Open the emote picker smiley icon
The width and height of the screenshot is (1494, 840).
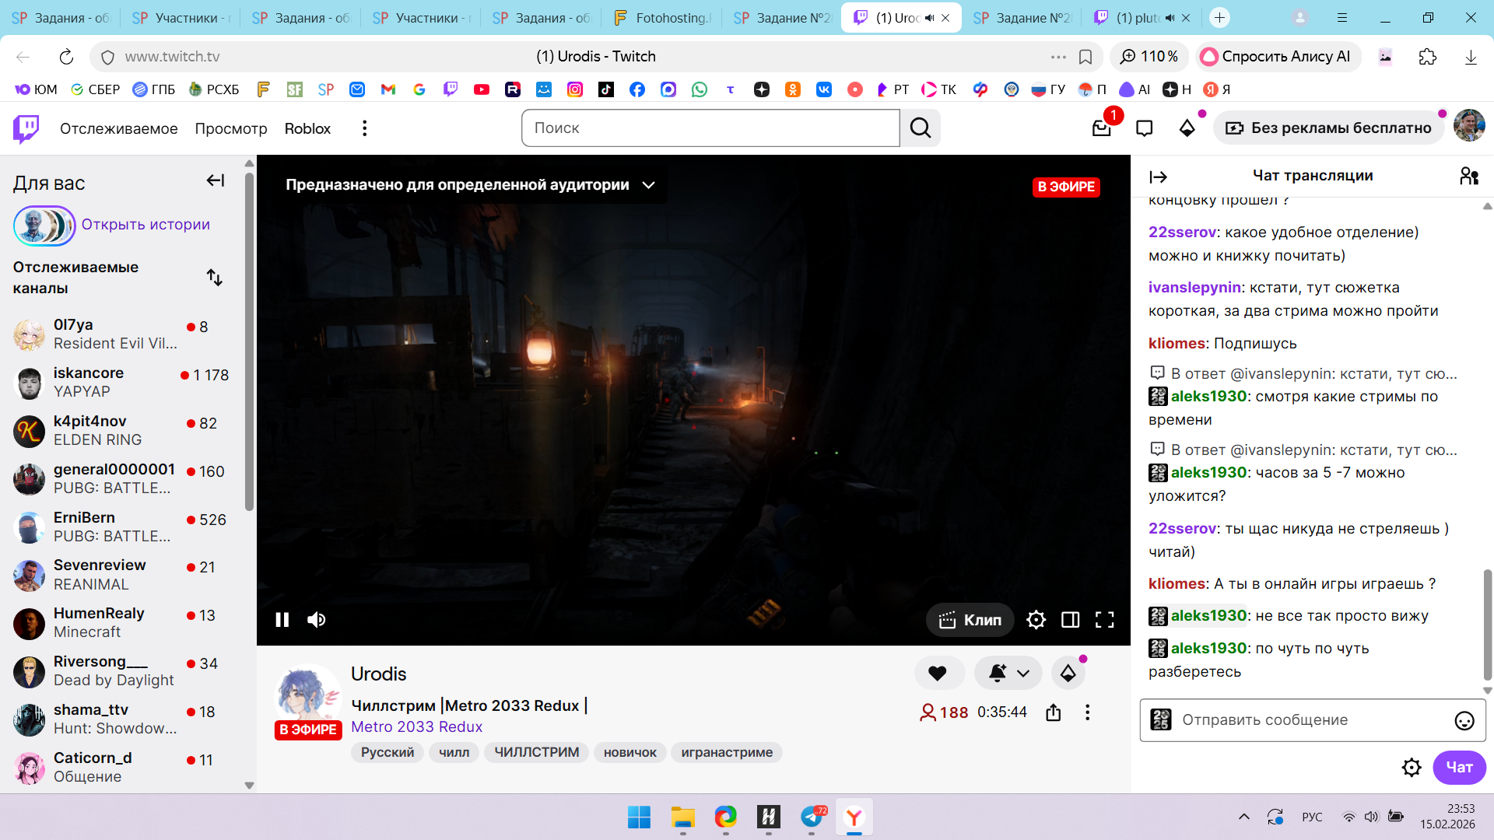pos(1464,721)
